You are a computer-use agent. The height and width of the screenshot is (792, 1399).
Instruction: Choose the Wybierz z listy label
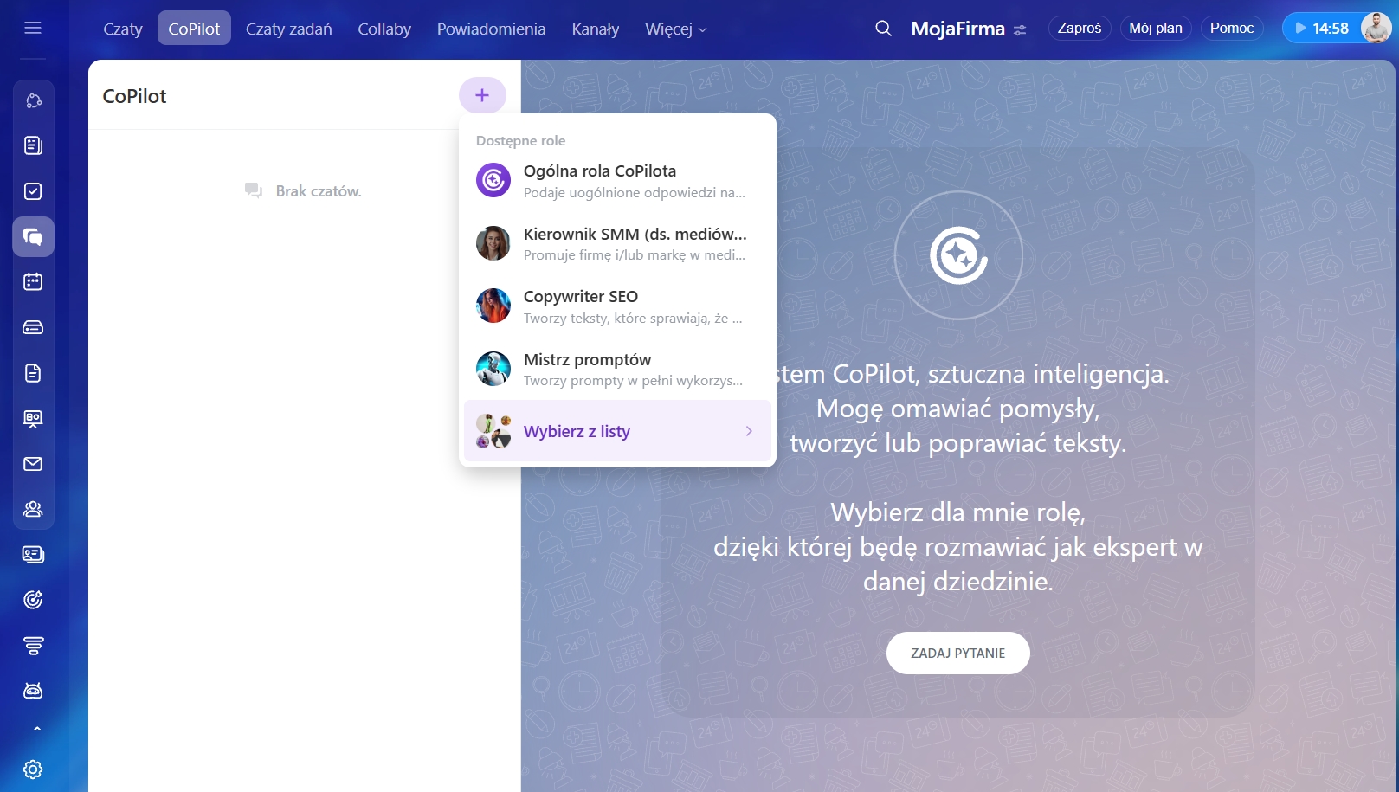point(577,431)
